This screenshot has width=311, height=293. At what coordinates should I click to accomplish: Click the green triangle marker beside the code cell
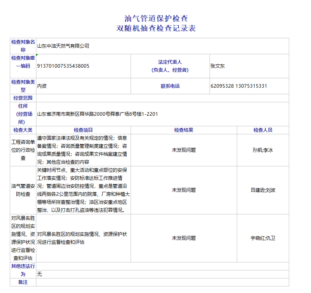[x=37, y=55]
